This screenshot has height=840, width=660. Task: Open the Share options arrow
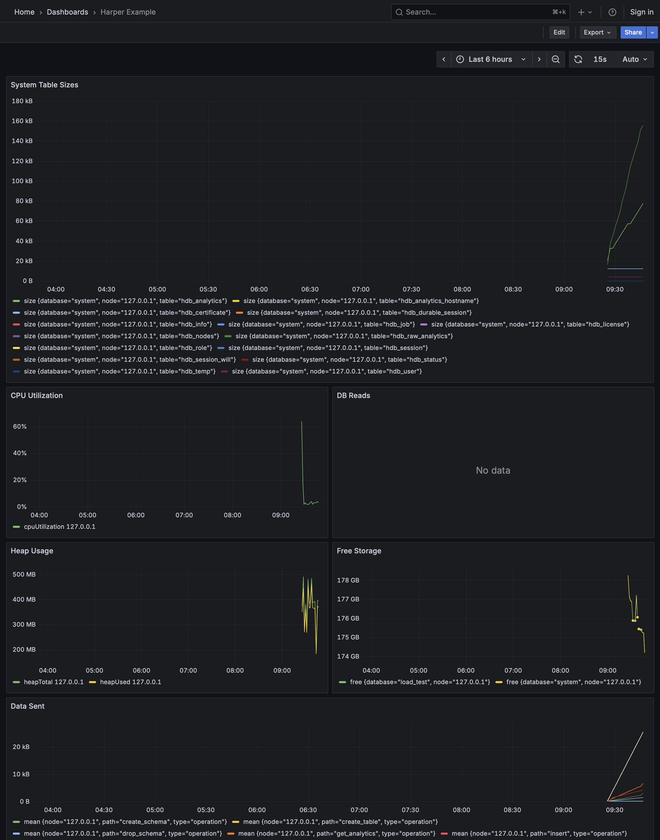(x=652, y=32)
